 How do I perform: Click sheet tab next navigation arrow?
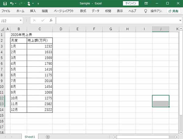(12, 137)
